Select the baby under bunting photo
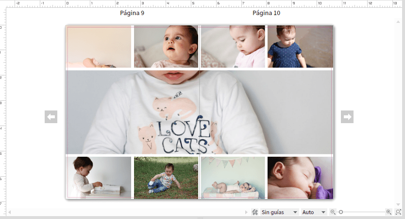This screenshot has height=219, width=405. pyautogui.click(x=233, y=178)
